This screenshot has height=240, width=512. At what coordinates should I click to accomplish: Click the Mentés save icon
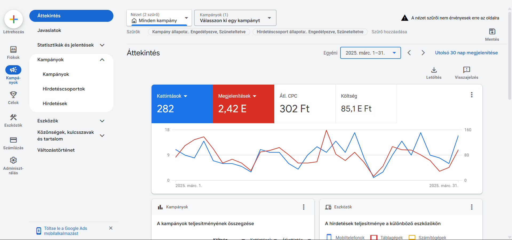[x=492, y=32]
